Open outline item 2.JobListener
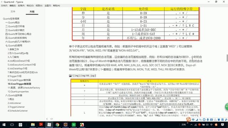This screenshot has height=128, width=228. (14, 103)
